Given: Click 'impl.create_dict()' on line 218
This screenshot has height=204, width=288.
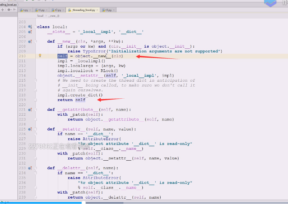Looking at the screenshot, I should (x=80, y=95).
